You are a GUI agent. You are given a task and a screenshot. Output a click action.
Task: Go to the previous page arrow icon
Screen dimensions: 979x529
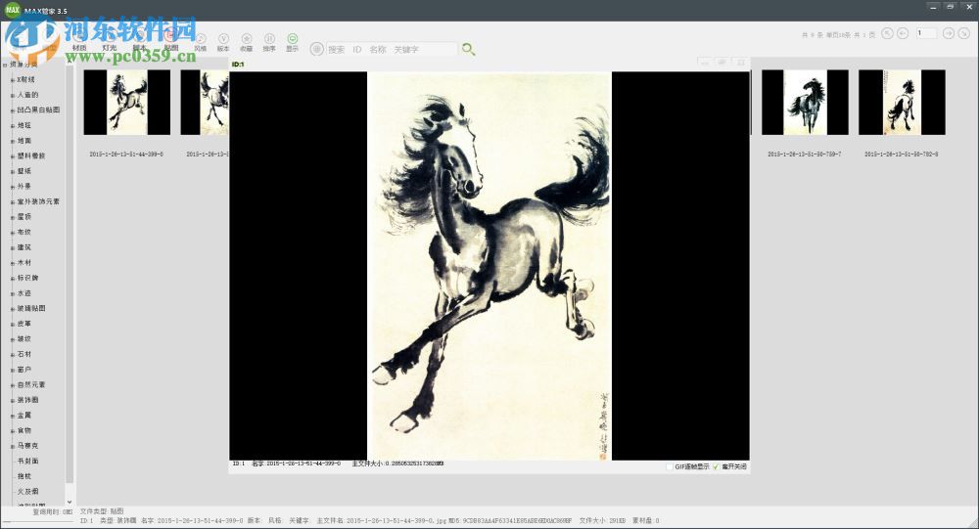(x=903, y=33)
